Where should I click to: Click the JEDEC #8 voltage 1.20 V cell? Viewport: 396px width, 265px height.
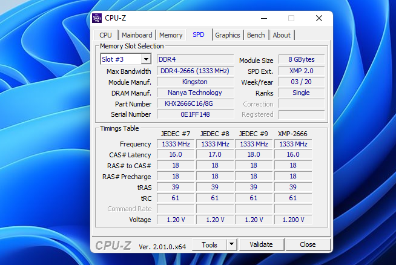pyautogui.click(x=215, y=220)
